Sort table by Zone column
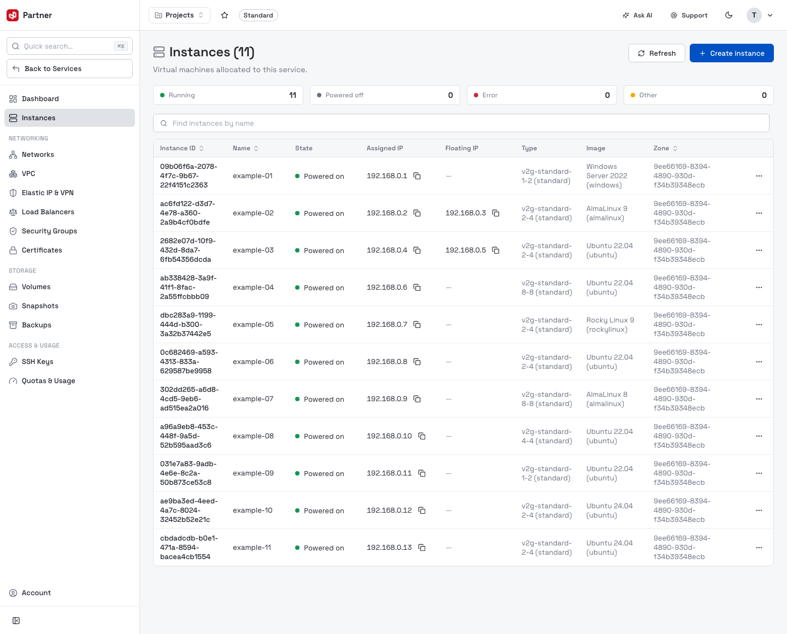 click(x=665, y=148)
